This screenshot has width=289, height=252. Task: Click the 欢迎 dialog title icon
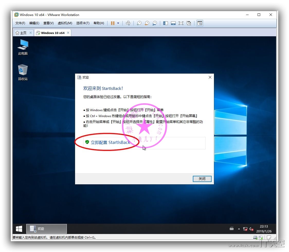point(79,77)
